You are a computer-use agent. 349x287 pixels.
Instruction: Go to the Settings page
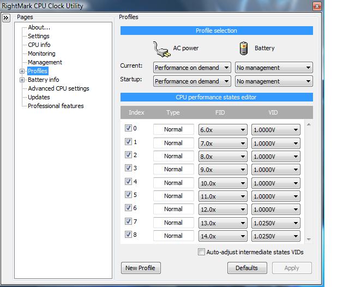coord(39,36)
